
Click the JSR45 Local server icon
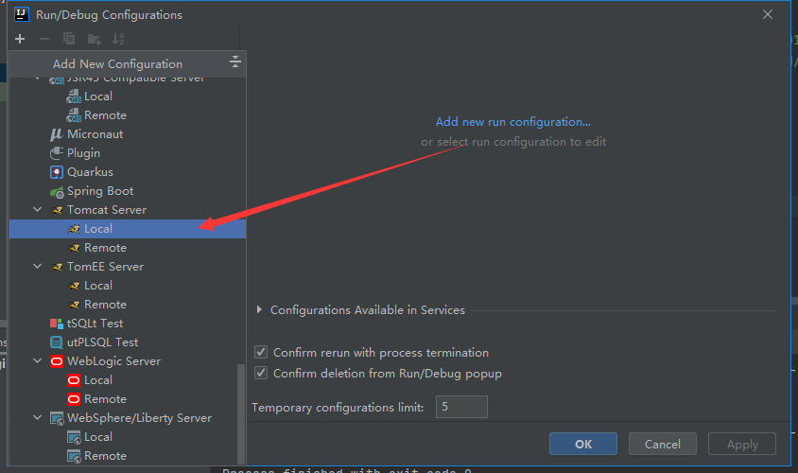coord(74,96)
